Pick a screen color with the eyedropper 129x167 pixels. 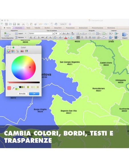13,88
